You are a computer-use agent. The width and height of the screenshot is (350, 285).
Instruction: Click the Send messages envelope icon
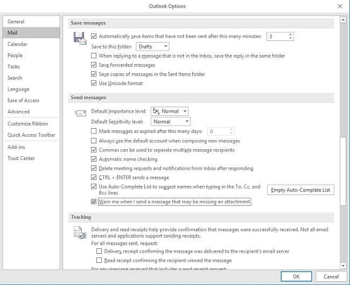[x=80, y=113]
